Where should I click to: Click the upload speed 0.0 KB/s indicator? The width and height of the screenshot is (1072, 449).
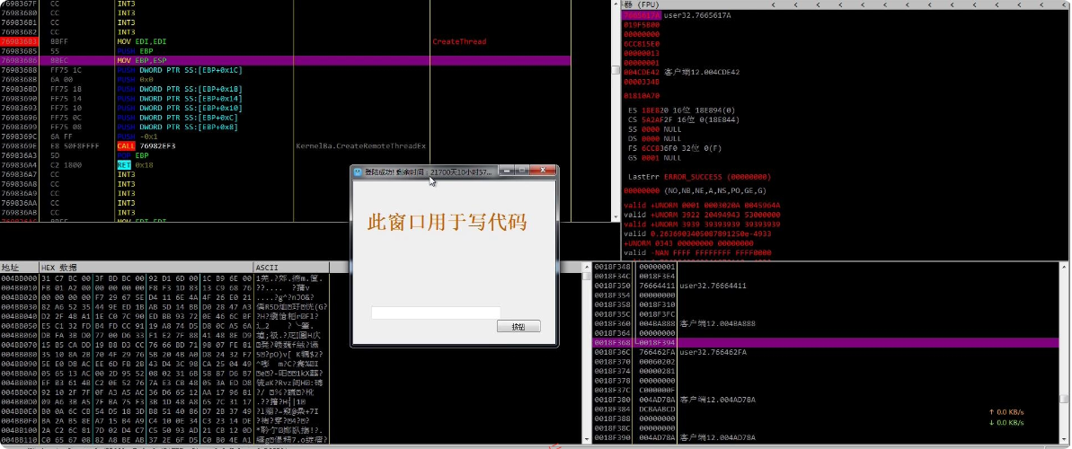coord(1006,412)
